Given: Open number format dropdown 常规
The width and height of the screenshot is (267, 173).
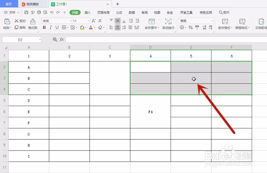Looking at the screenshot, I should click(x=212, y=21).
